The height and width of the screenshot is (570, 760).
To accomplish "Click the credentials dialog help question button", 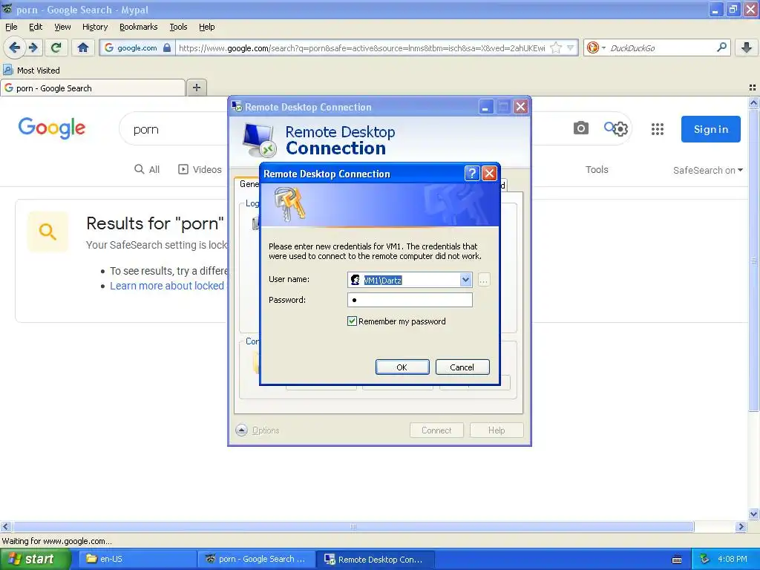I will coord(472,173).
